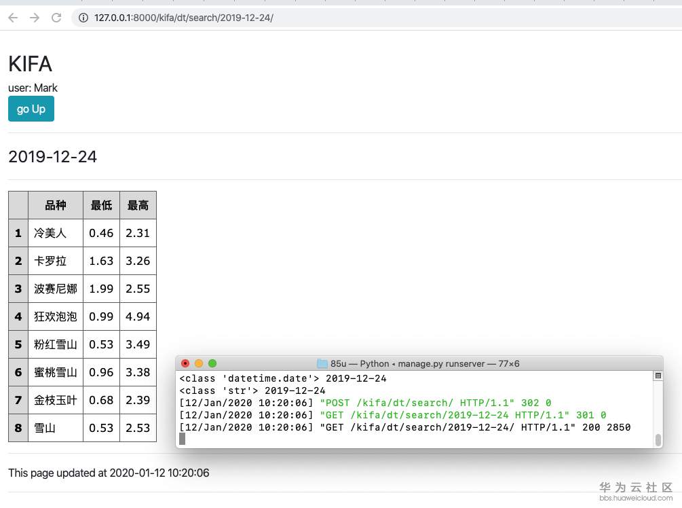Click the terminal cursor block
682x508 pixels.
183,439
